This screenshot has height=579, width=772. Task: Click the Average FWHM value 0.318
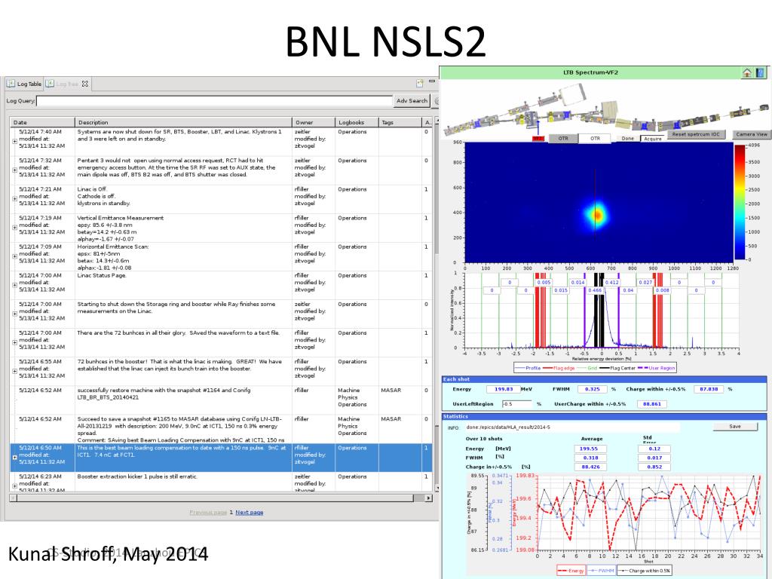[x=590, y=458]
